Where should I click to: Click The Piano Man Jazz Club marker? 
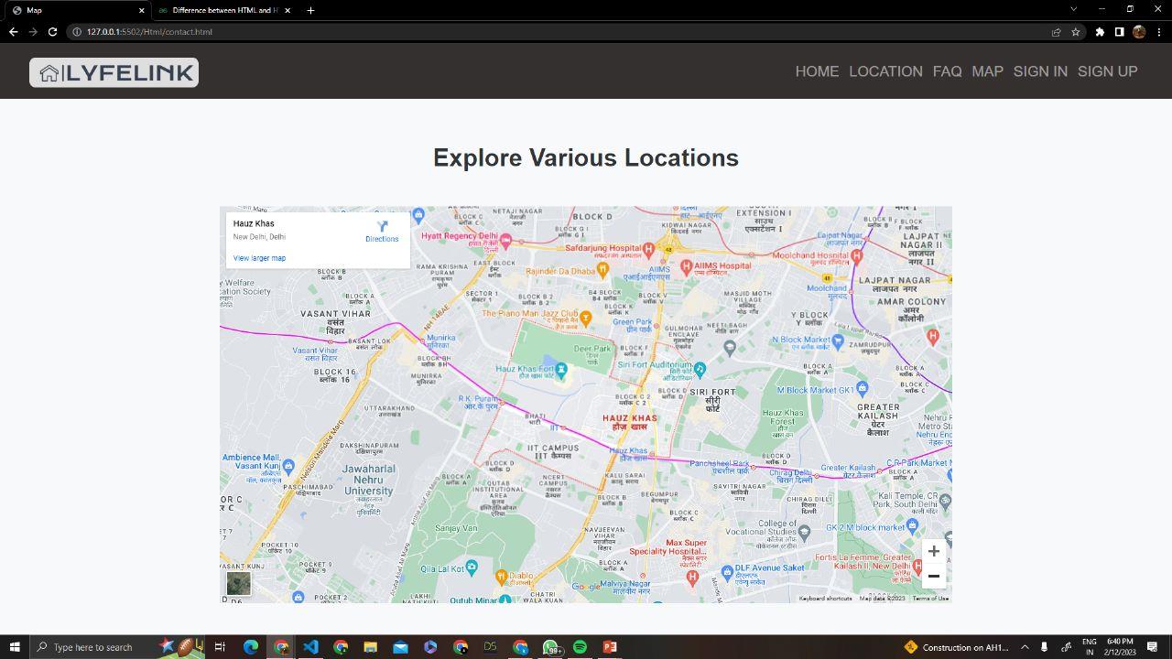coord(586,318)
